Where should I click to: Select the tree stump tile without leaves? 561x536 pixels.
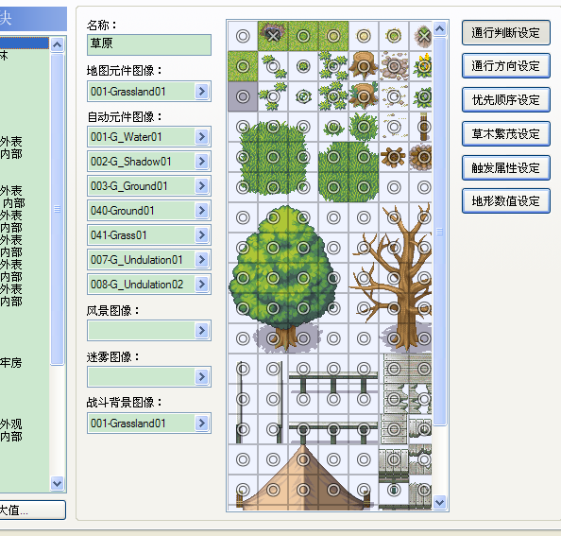tap(364, 66)
